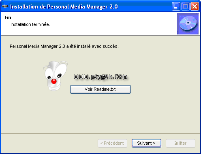Click the mascot's left eye
Screen dimensions: 201x154
tap(49, 77)
